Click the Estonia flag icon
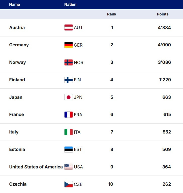 68,149
